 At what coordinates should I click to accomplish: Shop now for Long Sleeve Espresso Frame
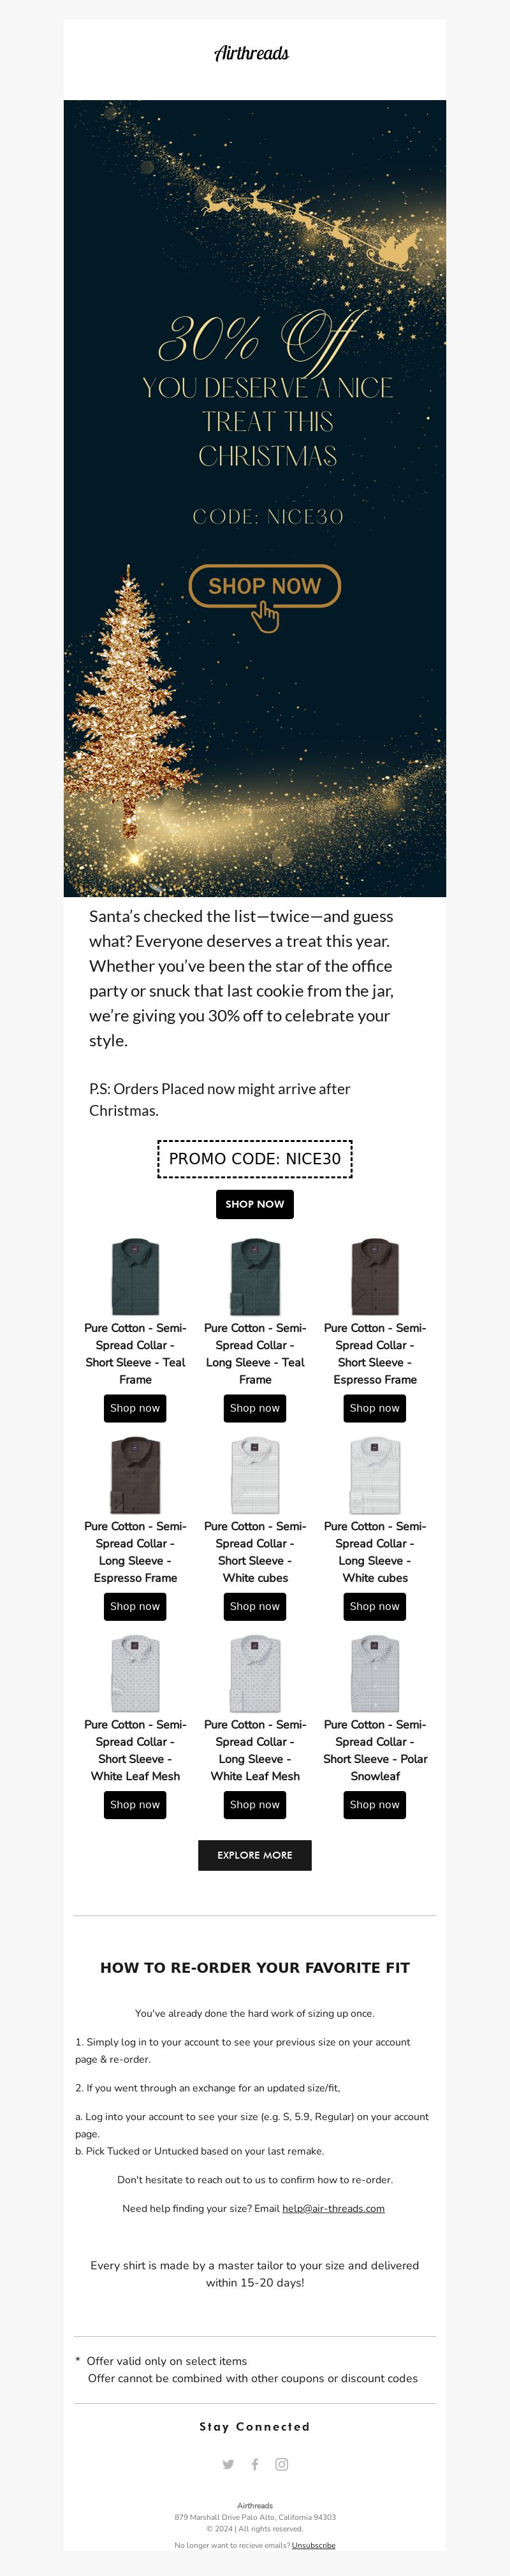[x=135, y=1606]
